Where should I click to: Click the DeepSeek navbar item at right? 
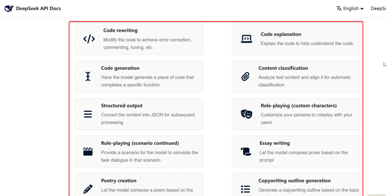(x=378, y=8)
